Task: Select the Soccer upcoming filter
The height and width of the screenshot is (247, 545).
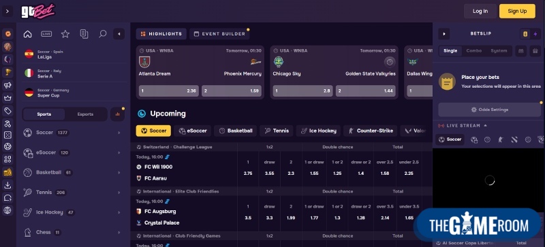Action: tap(153, 131)
